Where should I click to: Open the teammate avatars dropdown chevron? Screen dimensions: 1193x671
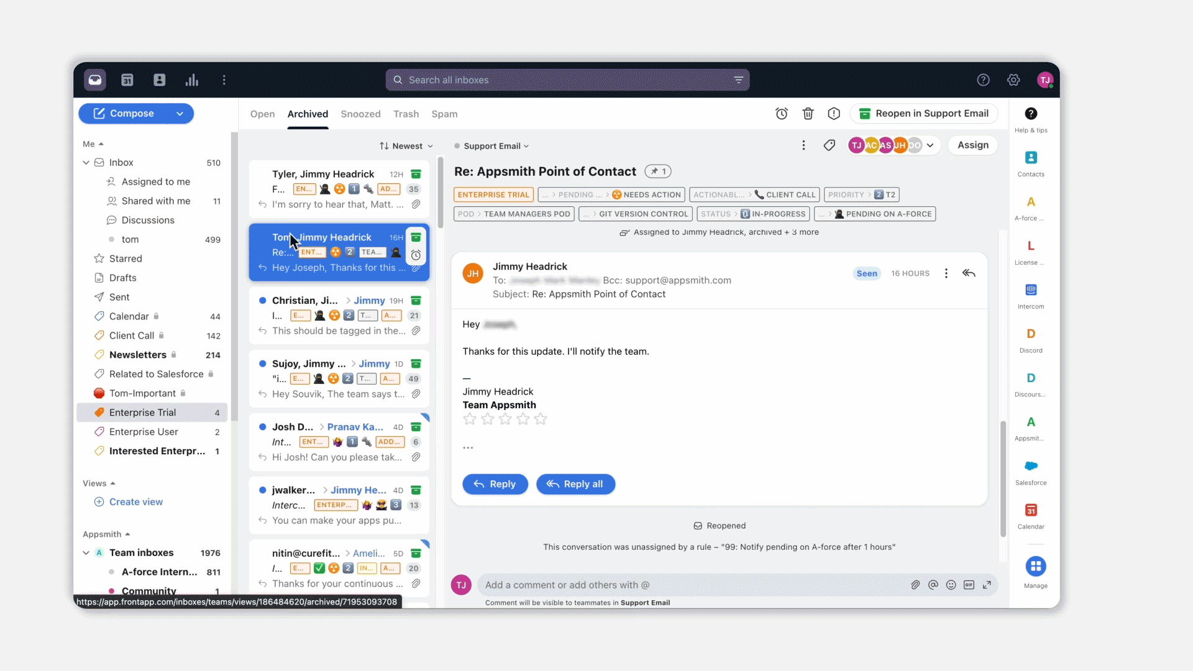(x=930, y=145)
